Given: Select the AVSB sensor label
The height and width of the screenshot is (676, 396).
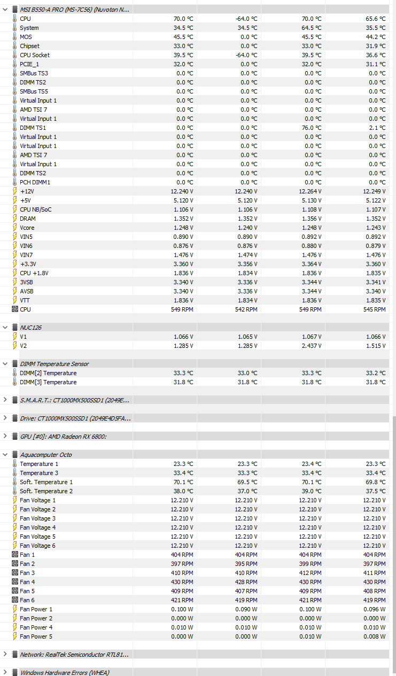Looking at the screenshot, I should (x=27, y=291).
